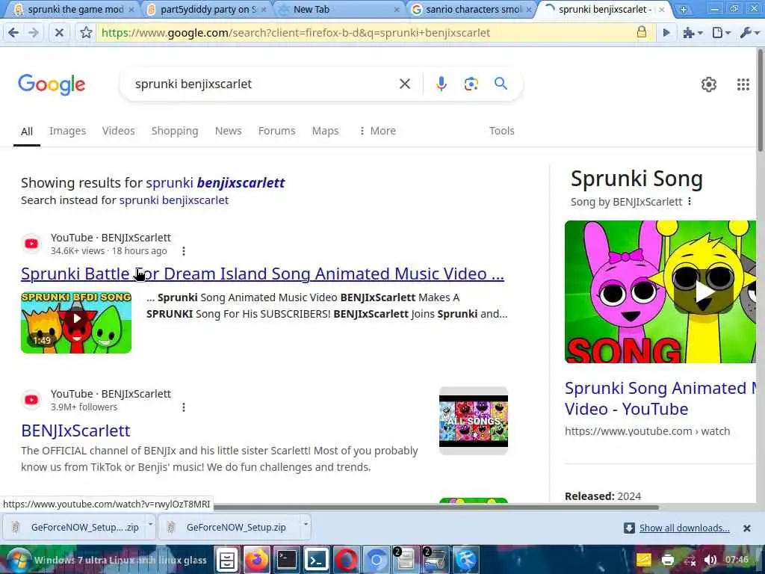Bookmark this page with the star icon
The image size is (765, 574).
(86, 33)
